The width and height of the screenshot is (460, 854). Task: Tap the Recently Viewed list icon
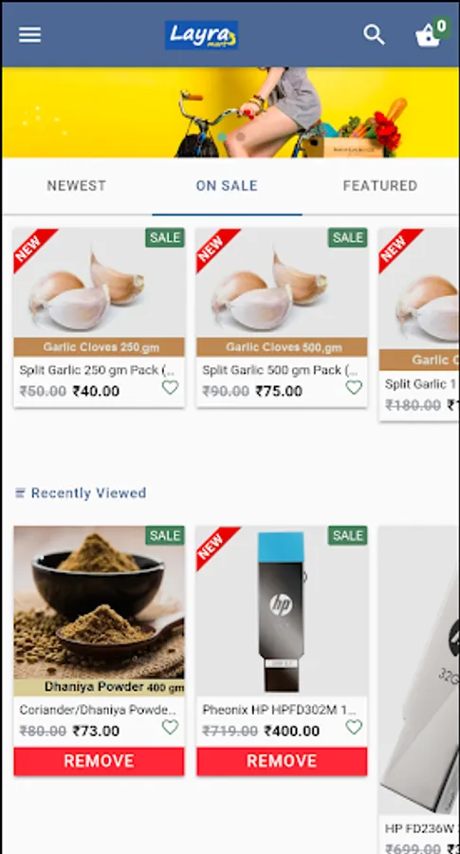click(x=20, y=493)
